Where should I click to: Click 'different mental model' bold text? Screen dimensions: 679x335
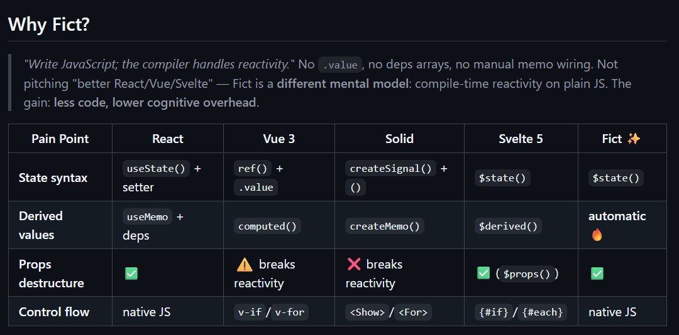pyautogui.click(x=342, y=83)
